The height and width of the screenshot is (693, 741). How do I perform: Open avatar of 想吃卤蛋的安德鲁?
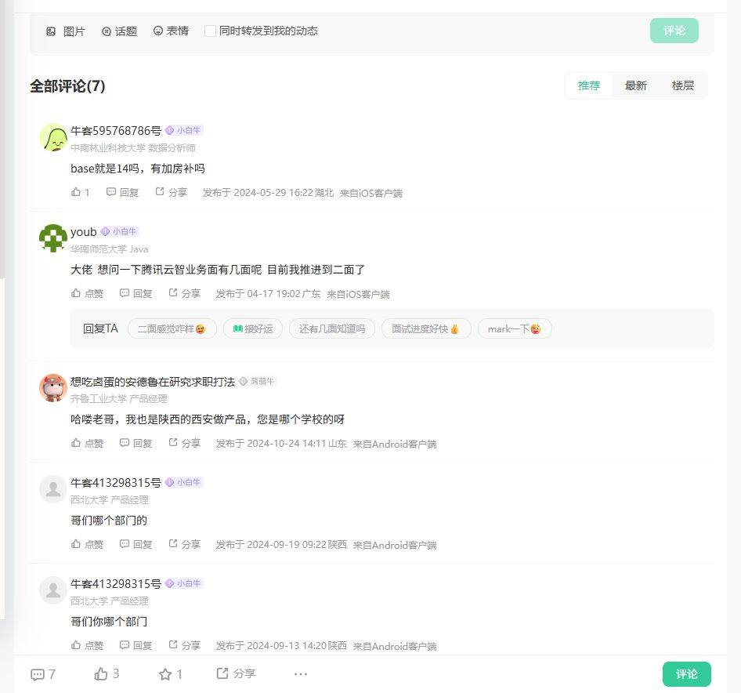(53, 388)
